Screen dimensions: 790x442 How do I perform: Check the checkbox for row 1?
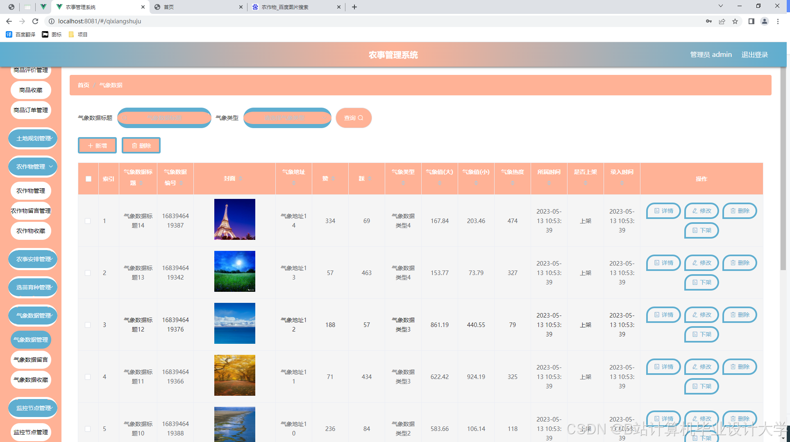88,221
